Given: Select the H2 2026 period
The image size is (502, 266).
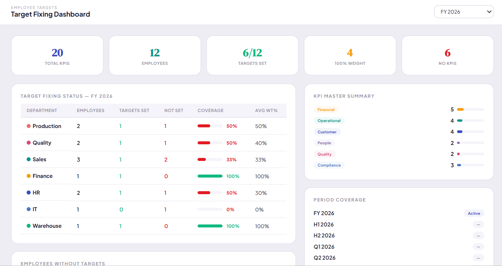Looking at the screenshot, I should click(x=324, y=235).
